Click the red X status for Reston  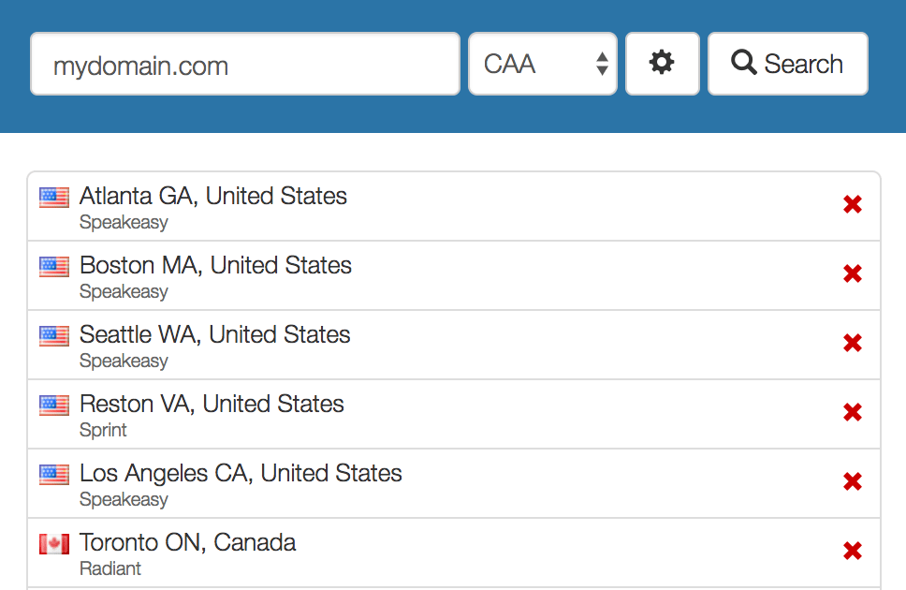853,413
